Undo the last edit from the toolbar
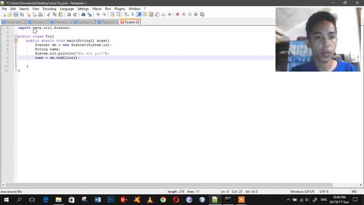The width and height of the screenshot is (364, 205). [69, 14]
